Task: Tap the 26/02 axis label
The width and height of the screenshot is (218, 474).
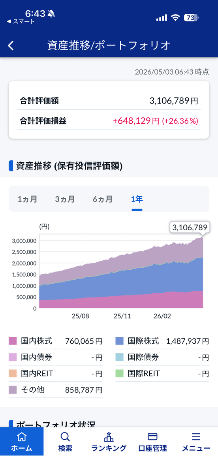Action: [x=162, y=316]
